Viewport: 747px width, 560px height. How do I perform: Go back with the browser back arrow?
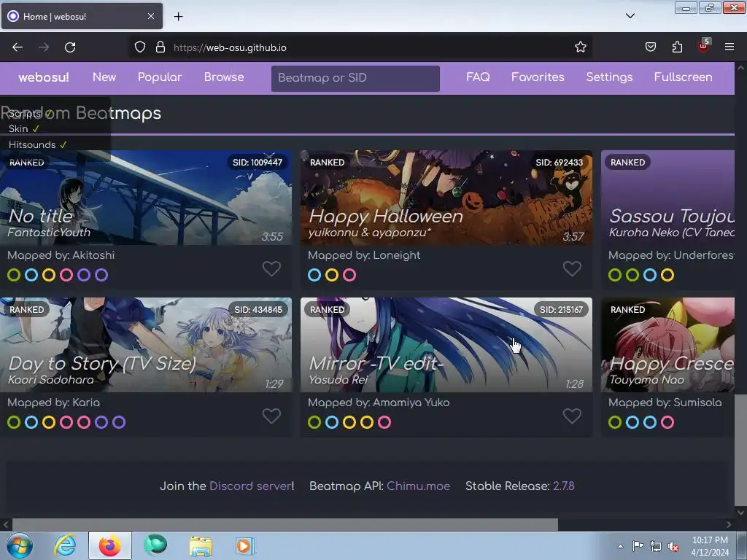click(x=18, y=47)
